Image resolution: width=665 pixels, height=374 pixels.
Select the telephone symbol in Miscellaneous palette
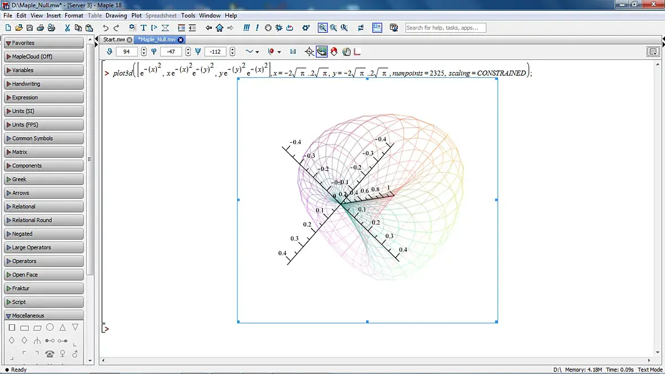click(50, 354)
